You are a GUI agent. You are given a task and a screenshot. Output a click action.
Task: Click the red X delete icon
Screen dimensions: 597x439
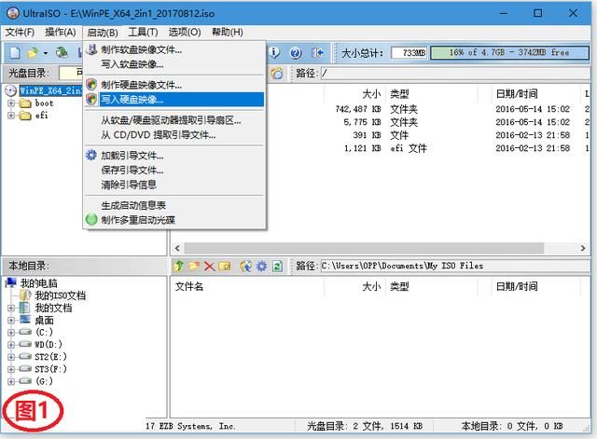[209, 266]
